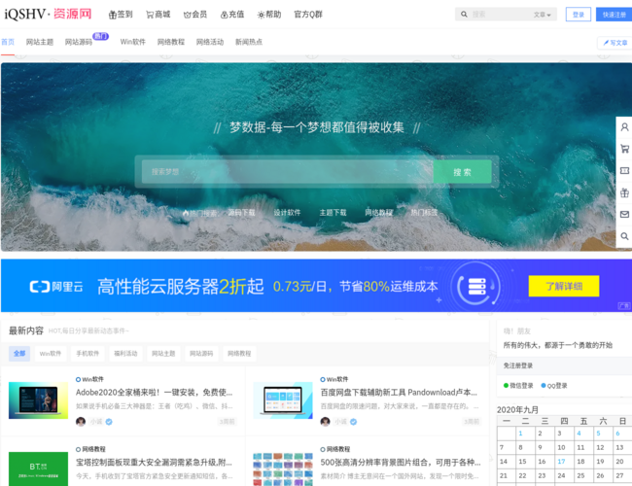The width and height of the screenshot is (632, 486).
Task: Focus the 搜索梦想 banner search box
Action: click(288, 172)
